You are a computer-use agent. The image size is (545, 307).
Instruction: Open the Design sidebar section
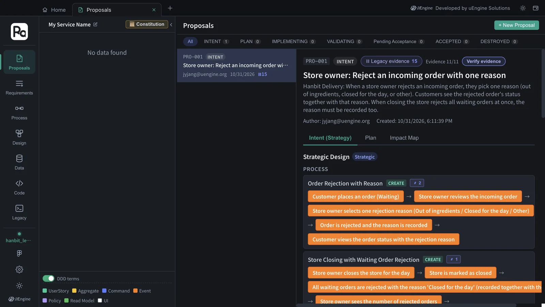pos(19,137)
